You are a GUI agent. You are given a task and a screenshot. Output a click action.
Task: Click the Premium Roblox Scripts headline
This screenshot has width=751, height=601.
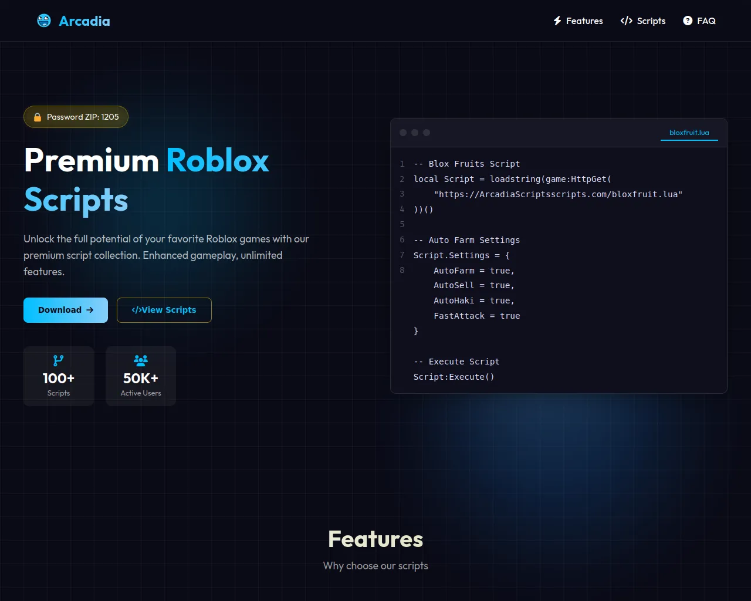(x=147, y=180)
